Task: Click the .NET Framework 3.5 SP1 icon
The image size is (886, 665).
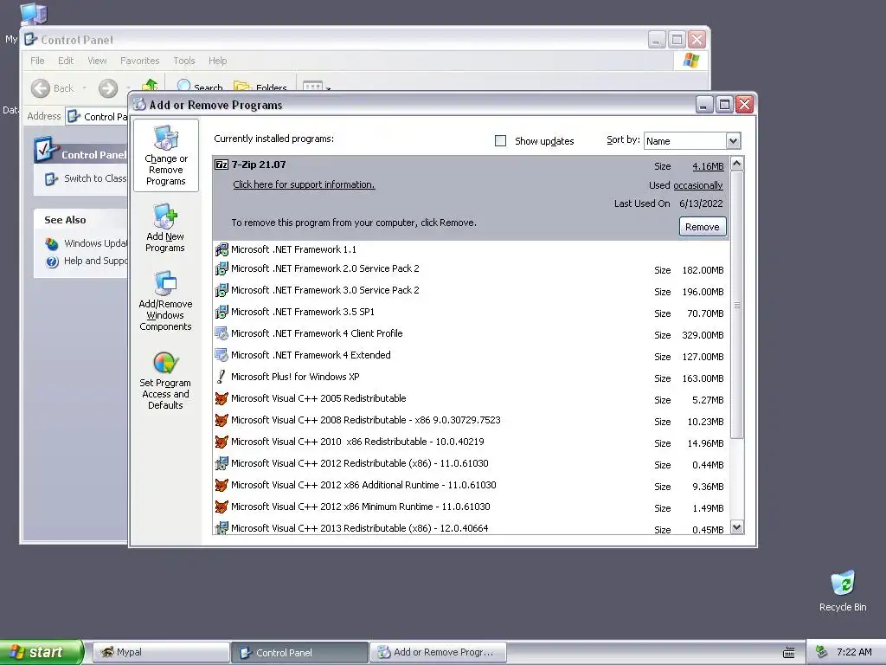Action: [x=221, y=312]
